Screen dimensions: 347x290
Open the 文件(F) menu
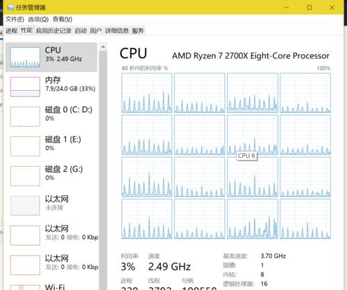coord(15,19)
